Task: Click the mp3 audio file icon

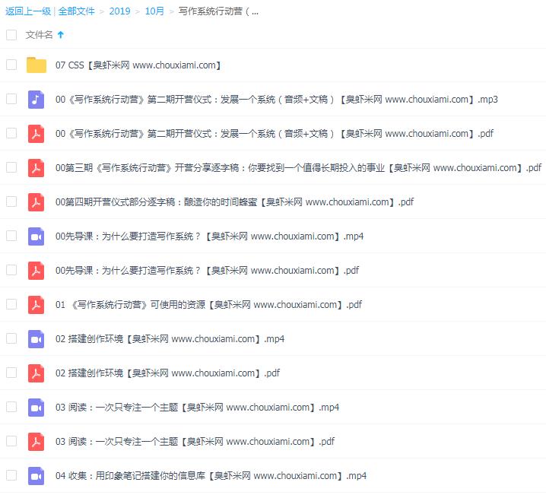Action: click(37, 100)
